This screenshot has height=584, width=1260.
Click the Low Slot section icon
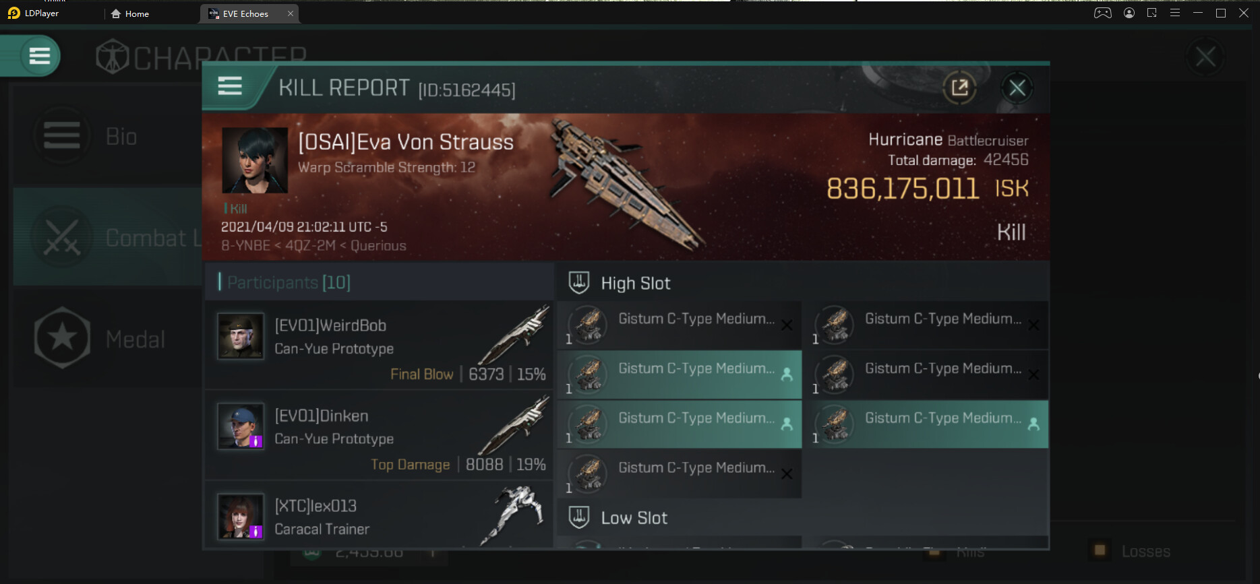(x=578, y=517)
